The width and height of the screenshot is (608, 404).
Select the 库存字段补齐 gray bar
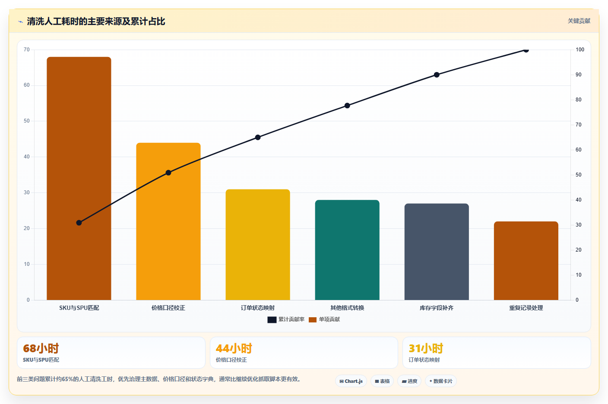point(437,252)
